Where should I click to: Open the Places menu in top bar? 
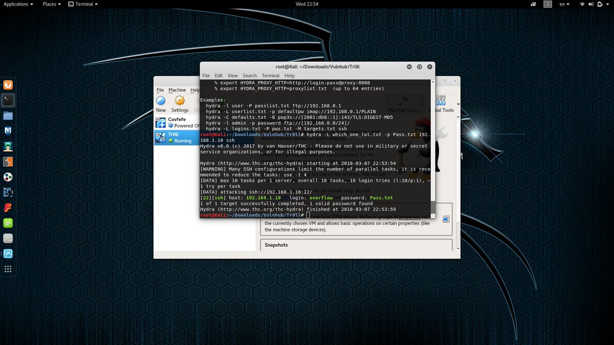pos(52,4)
